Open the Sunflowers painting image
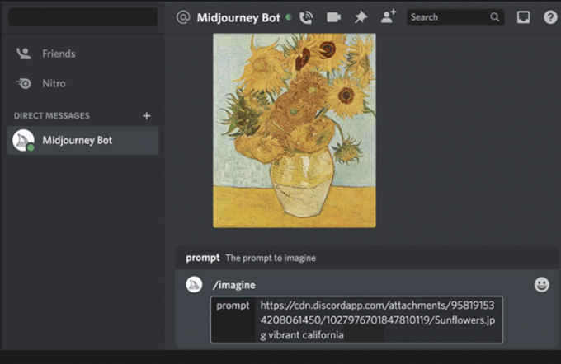 coord(295,130)
